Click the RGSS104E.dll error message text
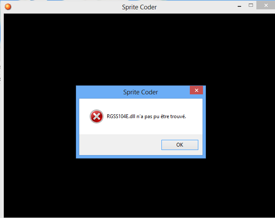Image resolution: width=275 pixels, height=218 pixels. tap(146, 116)
